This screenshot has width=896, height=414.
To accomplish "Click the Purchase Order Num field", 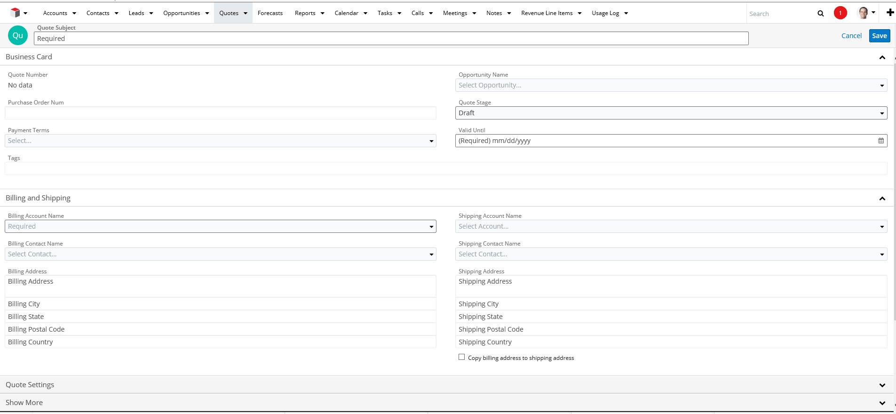I will 220,113.
